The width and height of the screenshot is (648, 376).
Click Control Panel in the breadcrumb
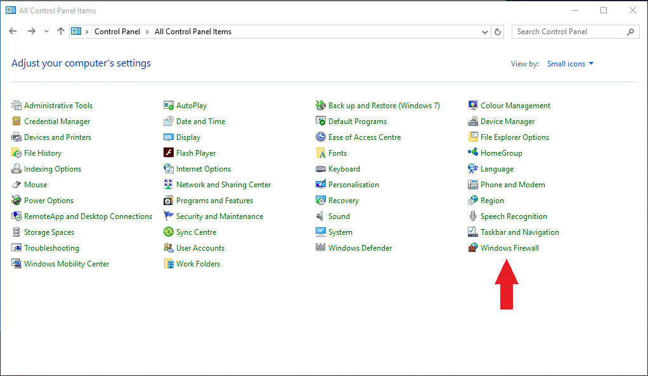click(x=119, y=32)
